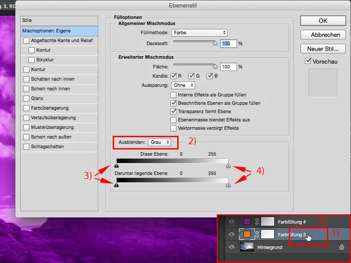351x263 pixels.
Task: Disable Beschnittene Ebenen als Gruppe füllen
Action: [x=173, y=103]
